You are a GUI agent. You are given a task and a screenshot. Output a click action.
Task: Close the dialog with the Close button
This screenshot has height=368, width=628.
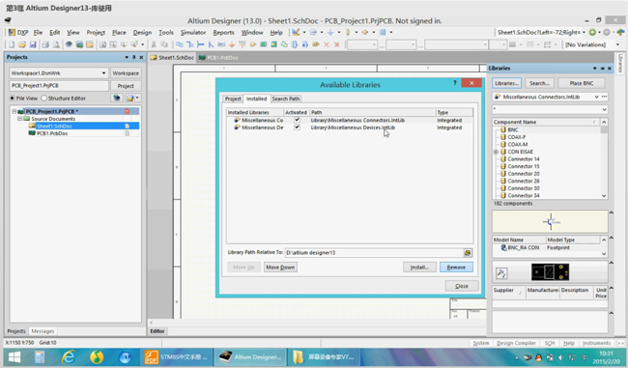462,286
